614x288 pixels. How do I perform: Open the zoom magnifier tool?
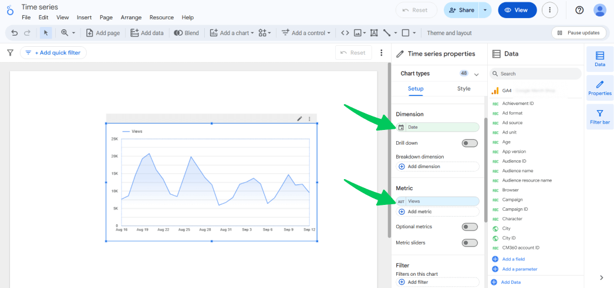[x=65, y=33]
